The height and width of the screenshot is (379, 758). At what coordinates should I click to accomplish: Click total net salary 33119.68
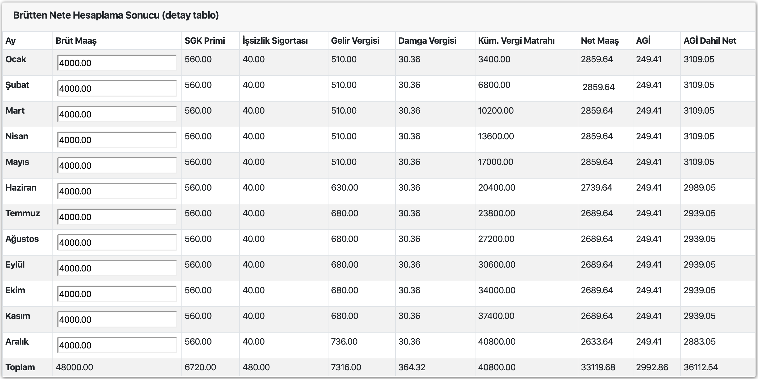tap(598, 367)
